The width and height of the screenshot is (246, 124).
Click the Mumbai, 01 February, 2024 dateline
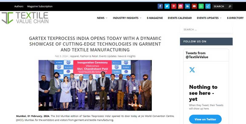click(33, 116)
